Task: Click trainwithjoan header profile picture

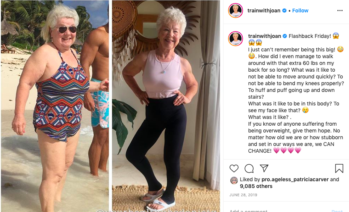Action: pos(236,11)
